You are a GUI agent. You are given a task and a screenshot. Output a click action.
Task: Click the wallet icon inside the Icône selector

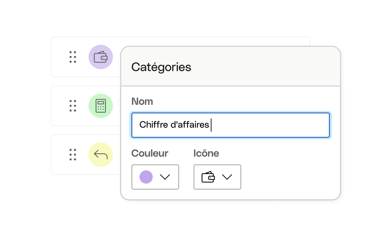coord(208,177)
